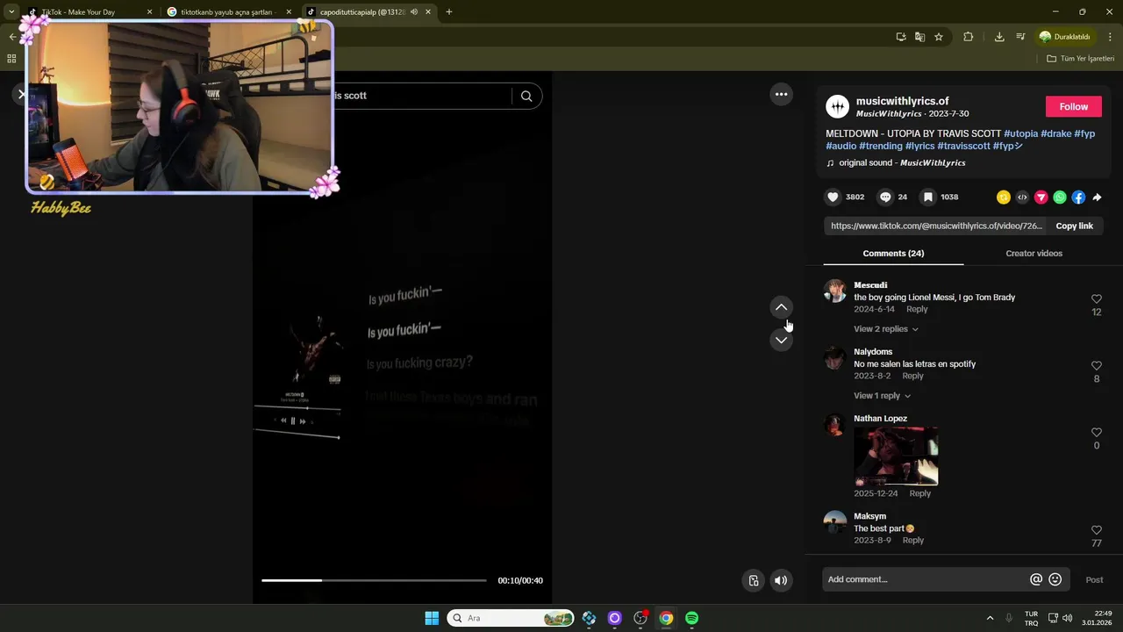This screenshot has width=1123, height=632.
Task: Toggle auto-scroll icon next to volume
Action: pyautogui.click(x=753, y=580)
